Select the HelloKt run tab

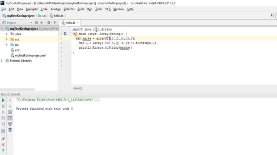(14, 94)
